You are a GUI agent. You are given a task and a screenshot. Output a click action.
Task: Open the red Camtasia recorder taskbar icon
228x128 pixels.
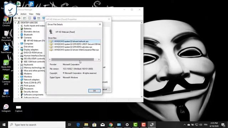click(x=144, y=125)
